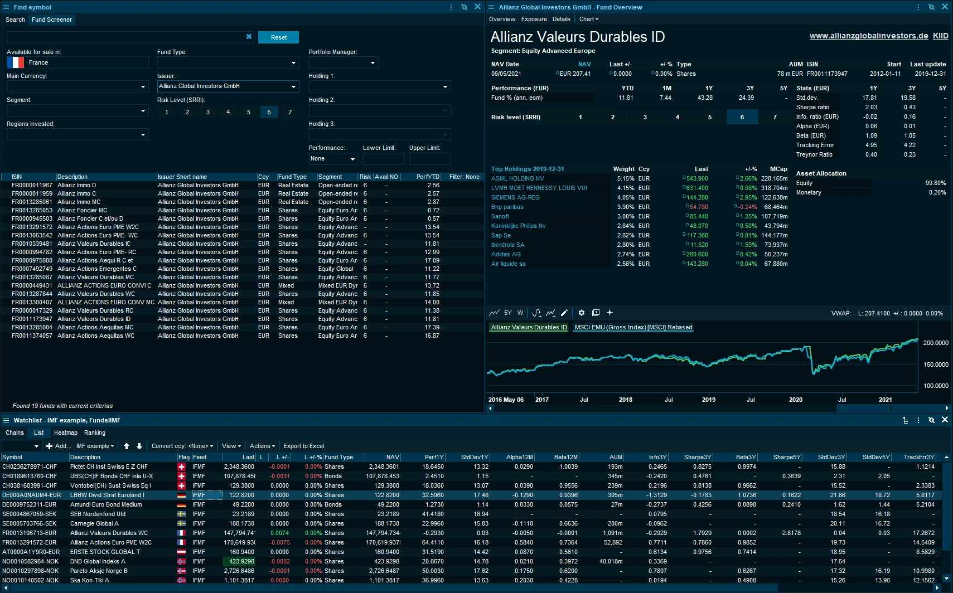The width and height of the screenshot is (953, 593).
Task: Switch to the Fund Screener tab
Action: click(x=52, y=20)
